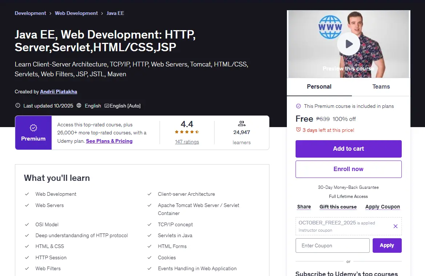Click the WWW globe in preview thumbnail
The image size is (425, 276).
[330, 27]
